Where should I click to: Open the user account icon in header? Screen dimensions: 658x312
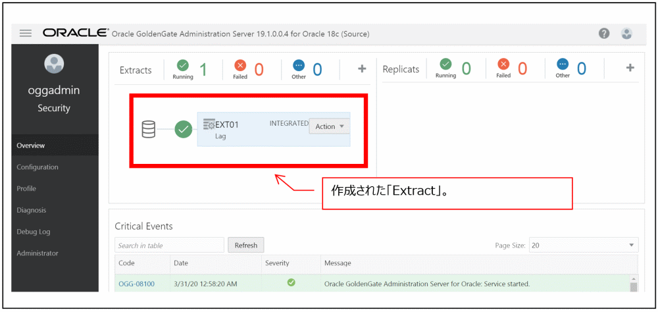tap(626, 34)
